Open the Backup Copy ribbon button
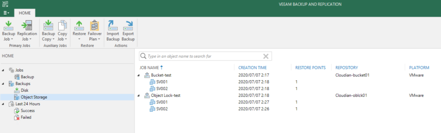 pos(48,31)
